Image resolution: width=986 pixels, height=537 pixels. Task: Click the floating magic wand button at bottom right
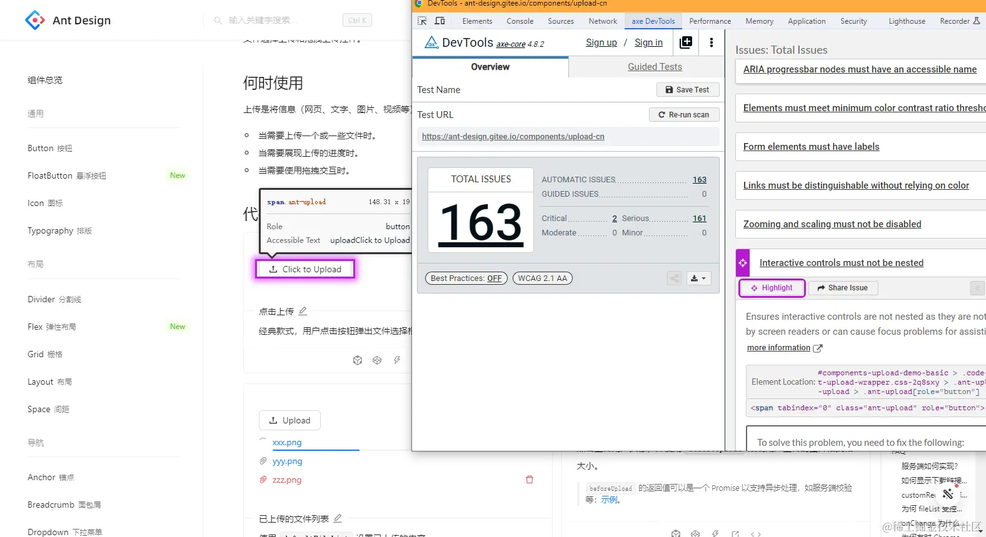click(948, 494)
